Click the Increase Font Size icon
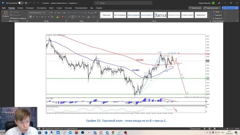240x135 pixels. tap(52, 13)
